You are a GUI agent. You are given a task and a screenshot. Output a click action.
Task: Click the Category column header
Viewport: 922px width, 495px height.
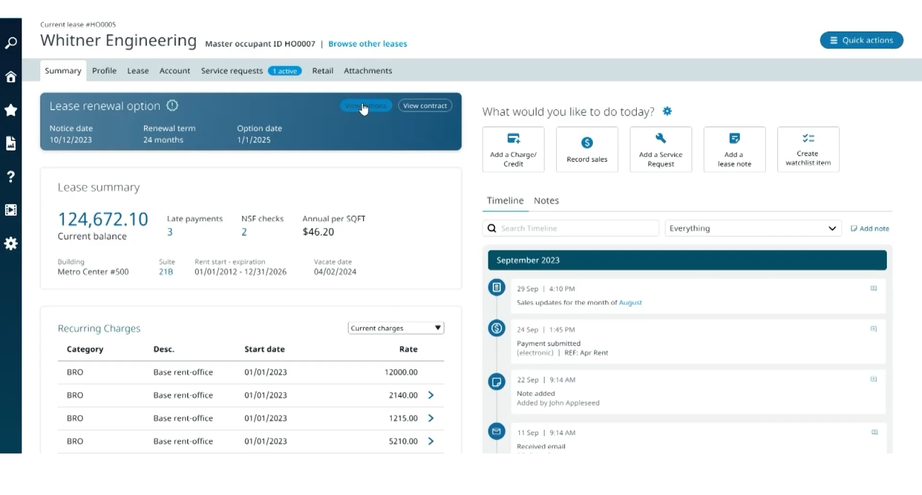[85, 349]
